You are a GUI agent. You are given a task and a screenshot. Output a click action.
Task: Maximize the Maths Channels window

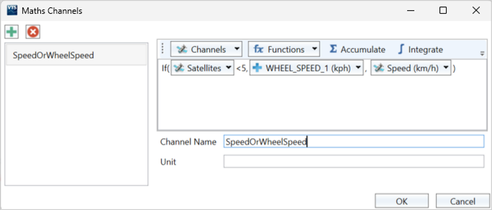[x=443, y=11]
